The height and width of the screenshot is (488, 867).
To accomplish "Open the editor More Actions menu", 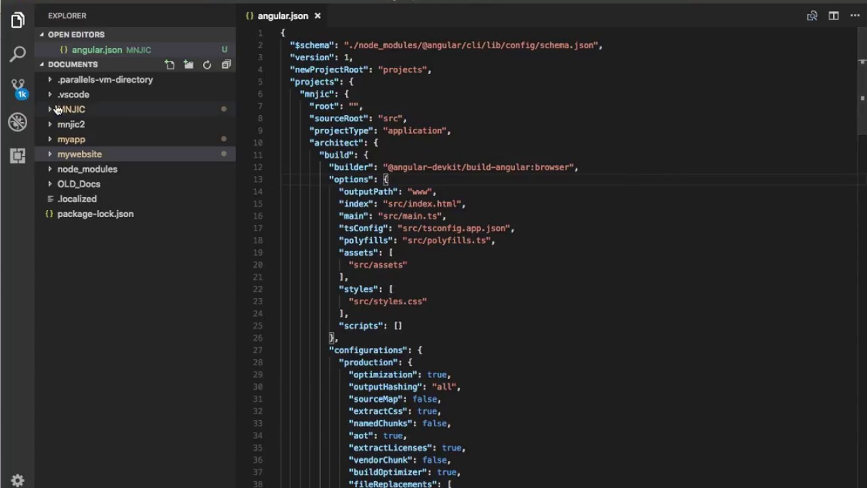I will 854,16.
